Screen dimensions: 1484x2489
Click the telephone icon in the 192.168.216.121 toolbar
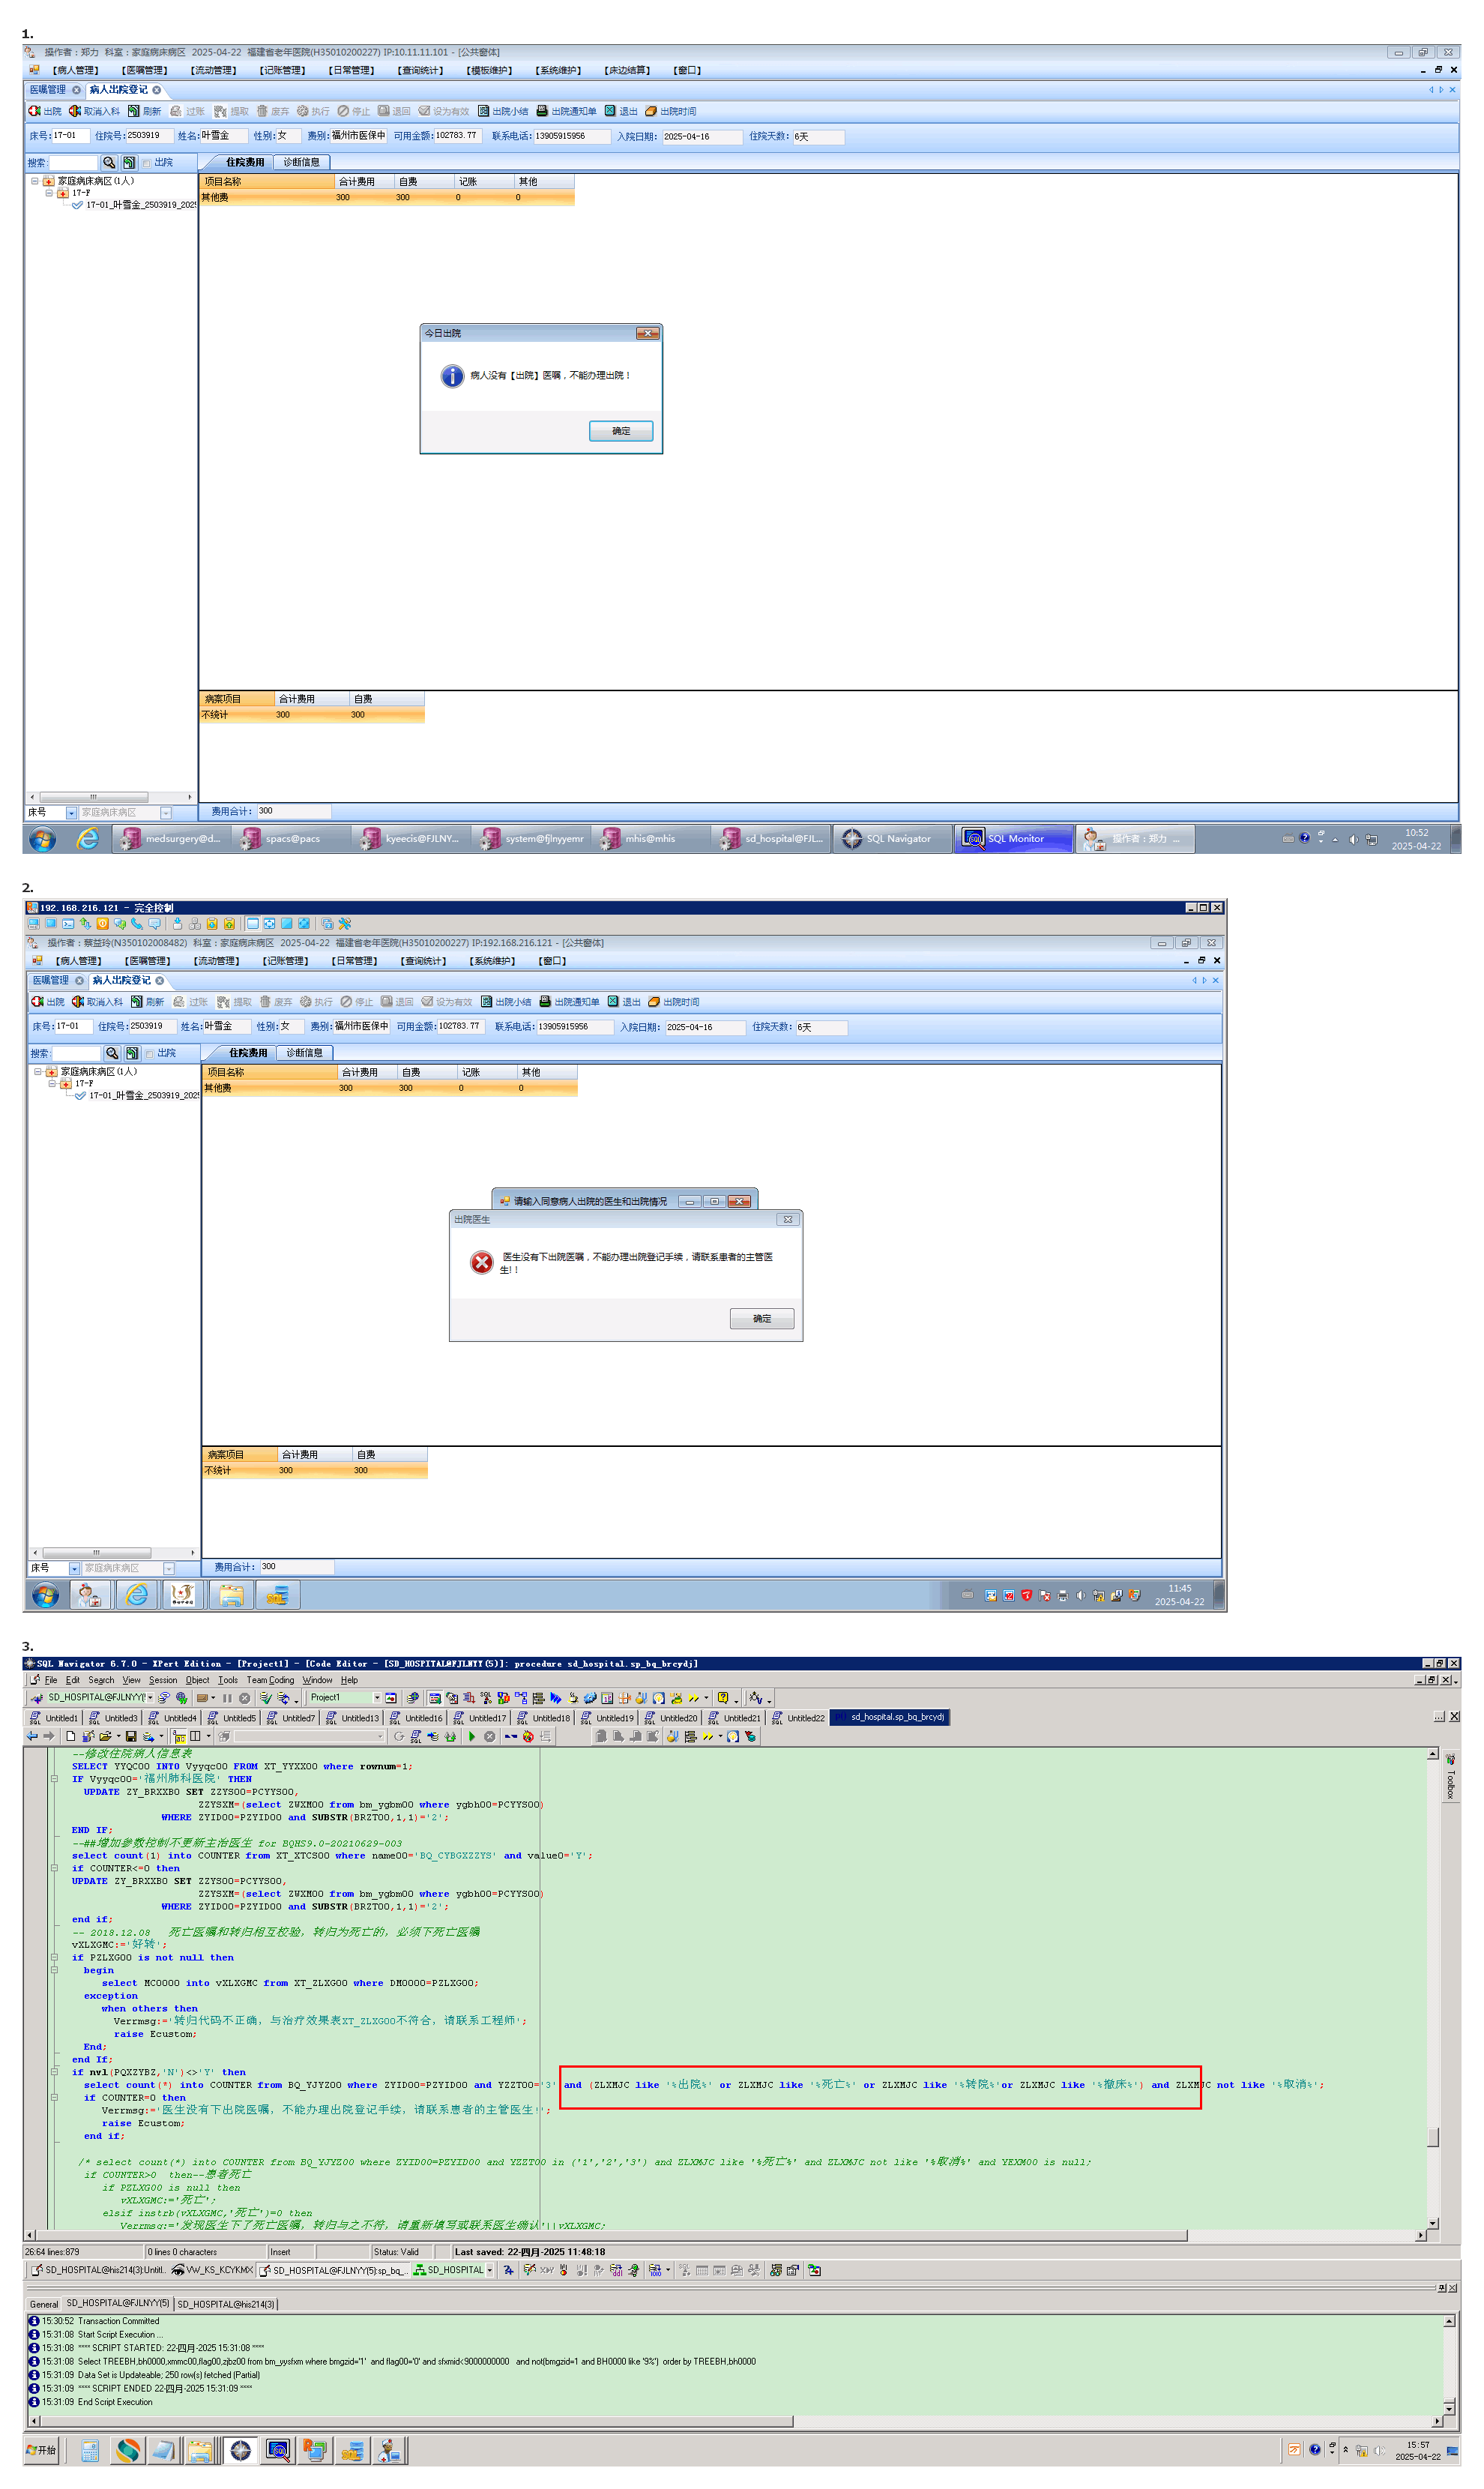137,924
